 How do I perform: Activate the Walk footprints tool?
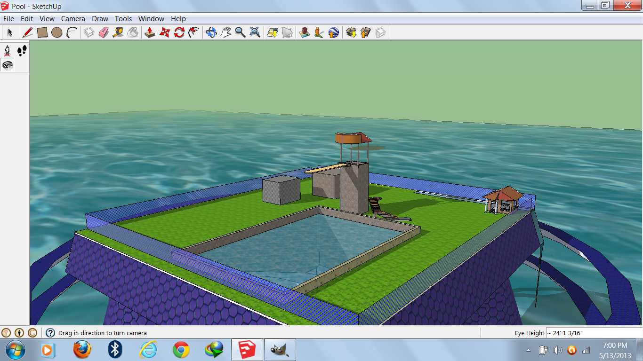coord(22,51)
